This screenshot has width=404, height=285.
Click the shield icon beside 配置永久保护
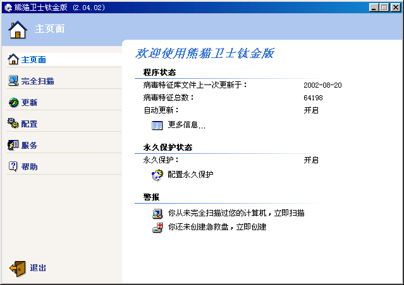tap(157, 175)
